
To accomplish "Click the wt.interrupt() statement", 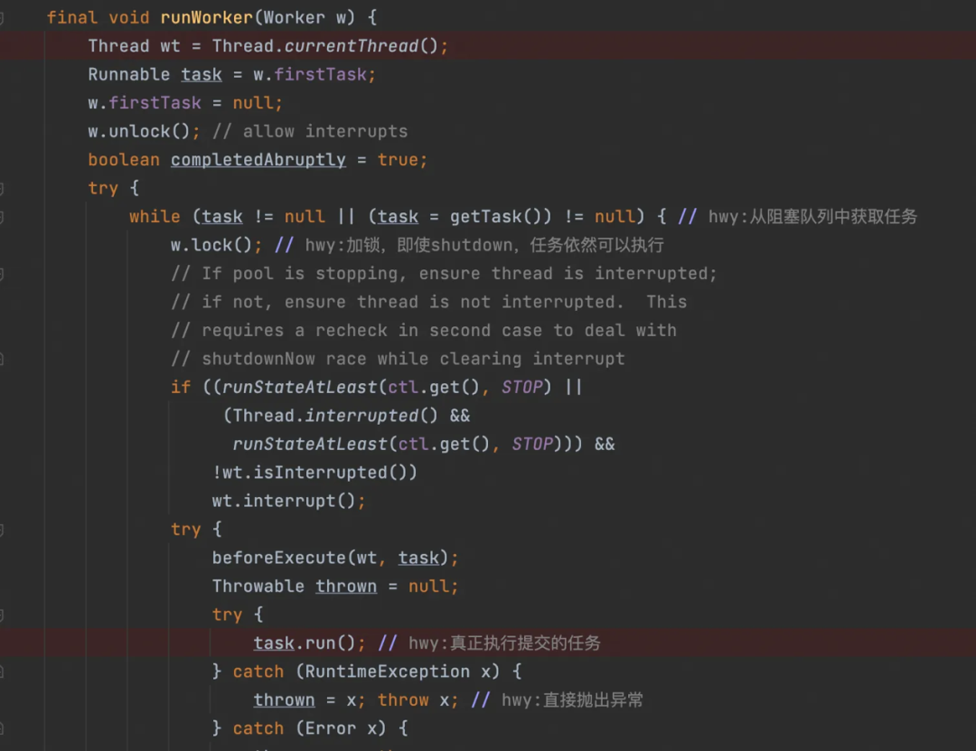I will [x=289, y=502].
